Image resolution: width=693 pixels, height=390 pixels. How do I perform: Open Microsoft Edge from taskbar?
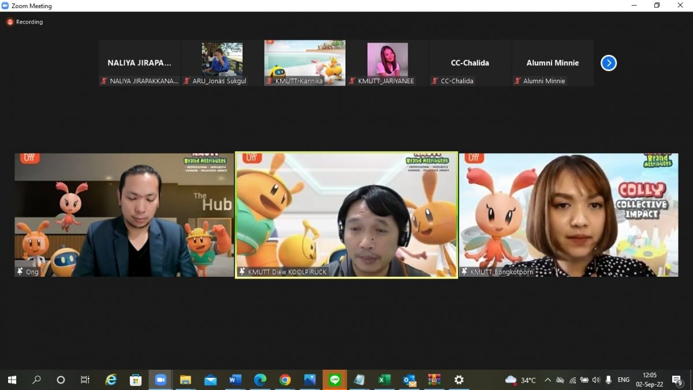tap(260, 380)
